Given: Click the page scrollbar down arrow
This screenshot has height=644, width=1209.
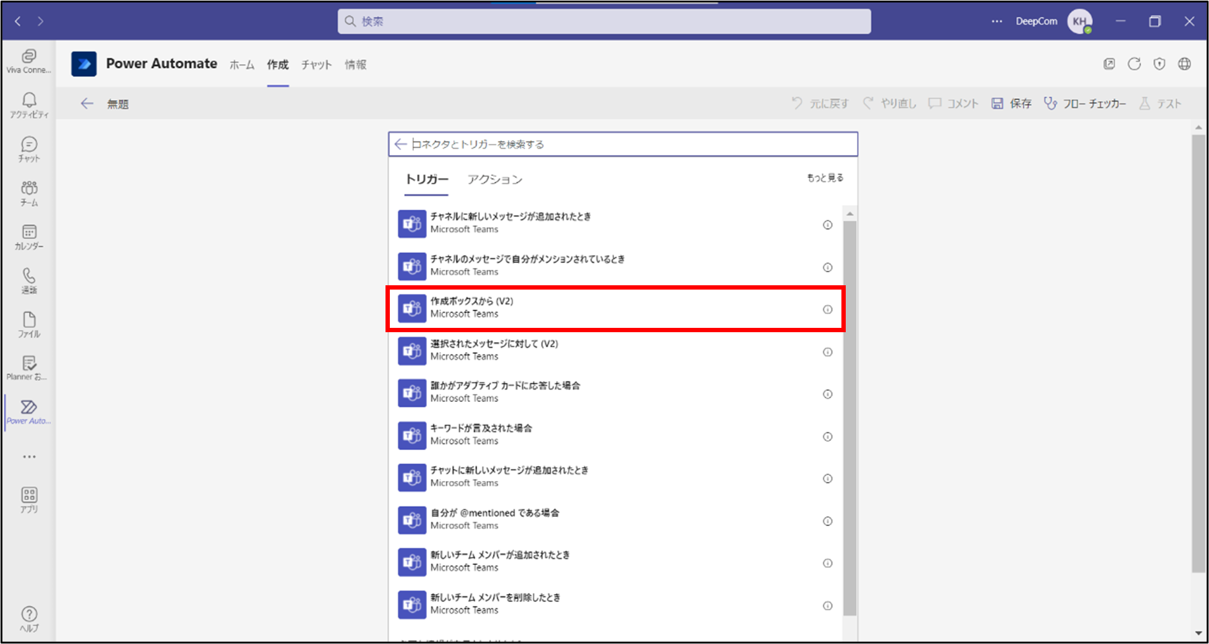Looking at the screenshot, I should pos(1198,633).
